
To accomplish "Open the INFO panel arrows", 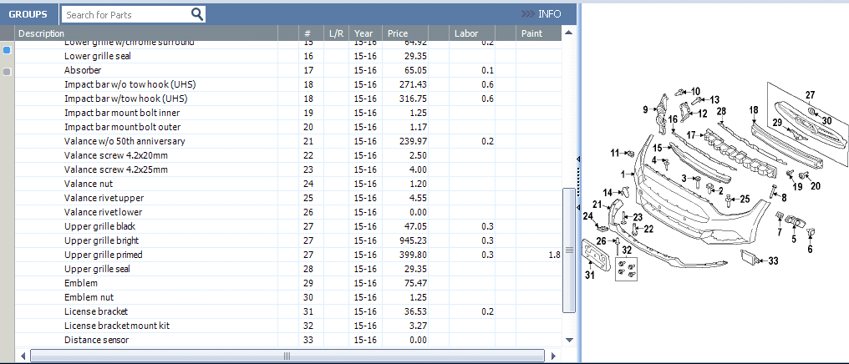I will coord(528,14).
